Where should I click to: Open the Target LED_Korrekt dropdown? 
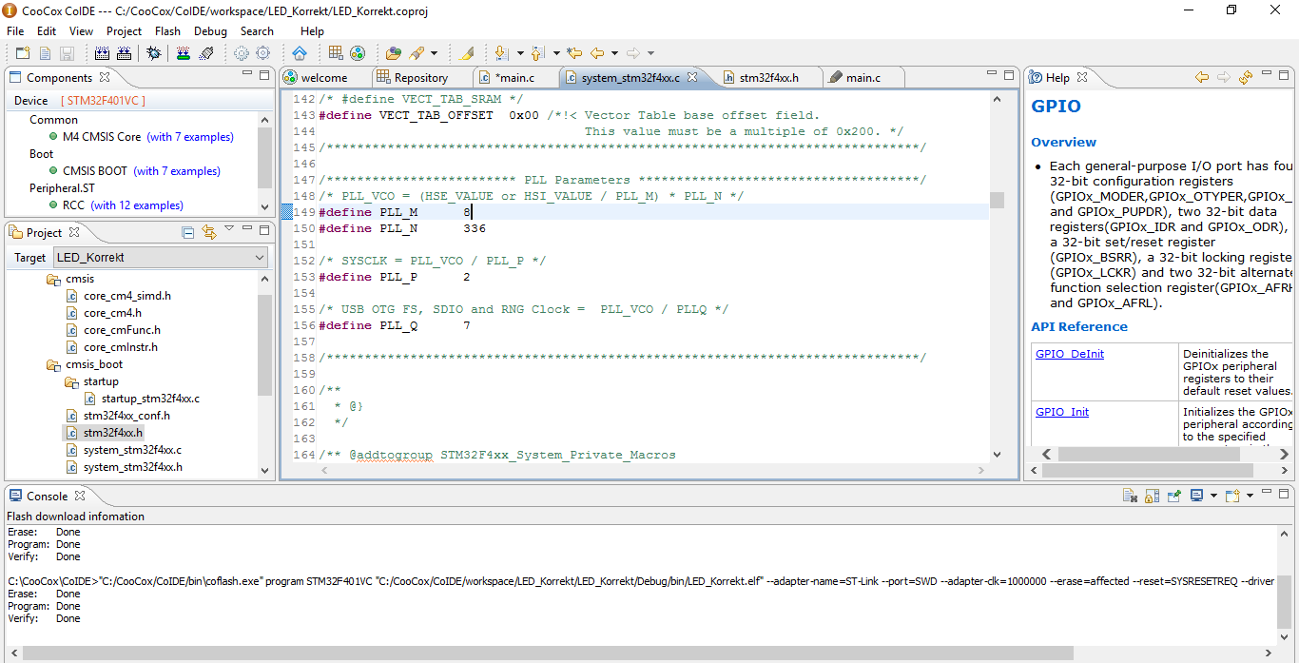click(x=160, y=258)
